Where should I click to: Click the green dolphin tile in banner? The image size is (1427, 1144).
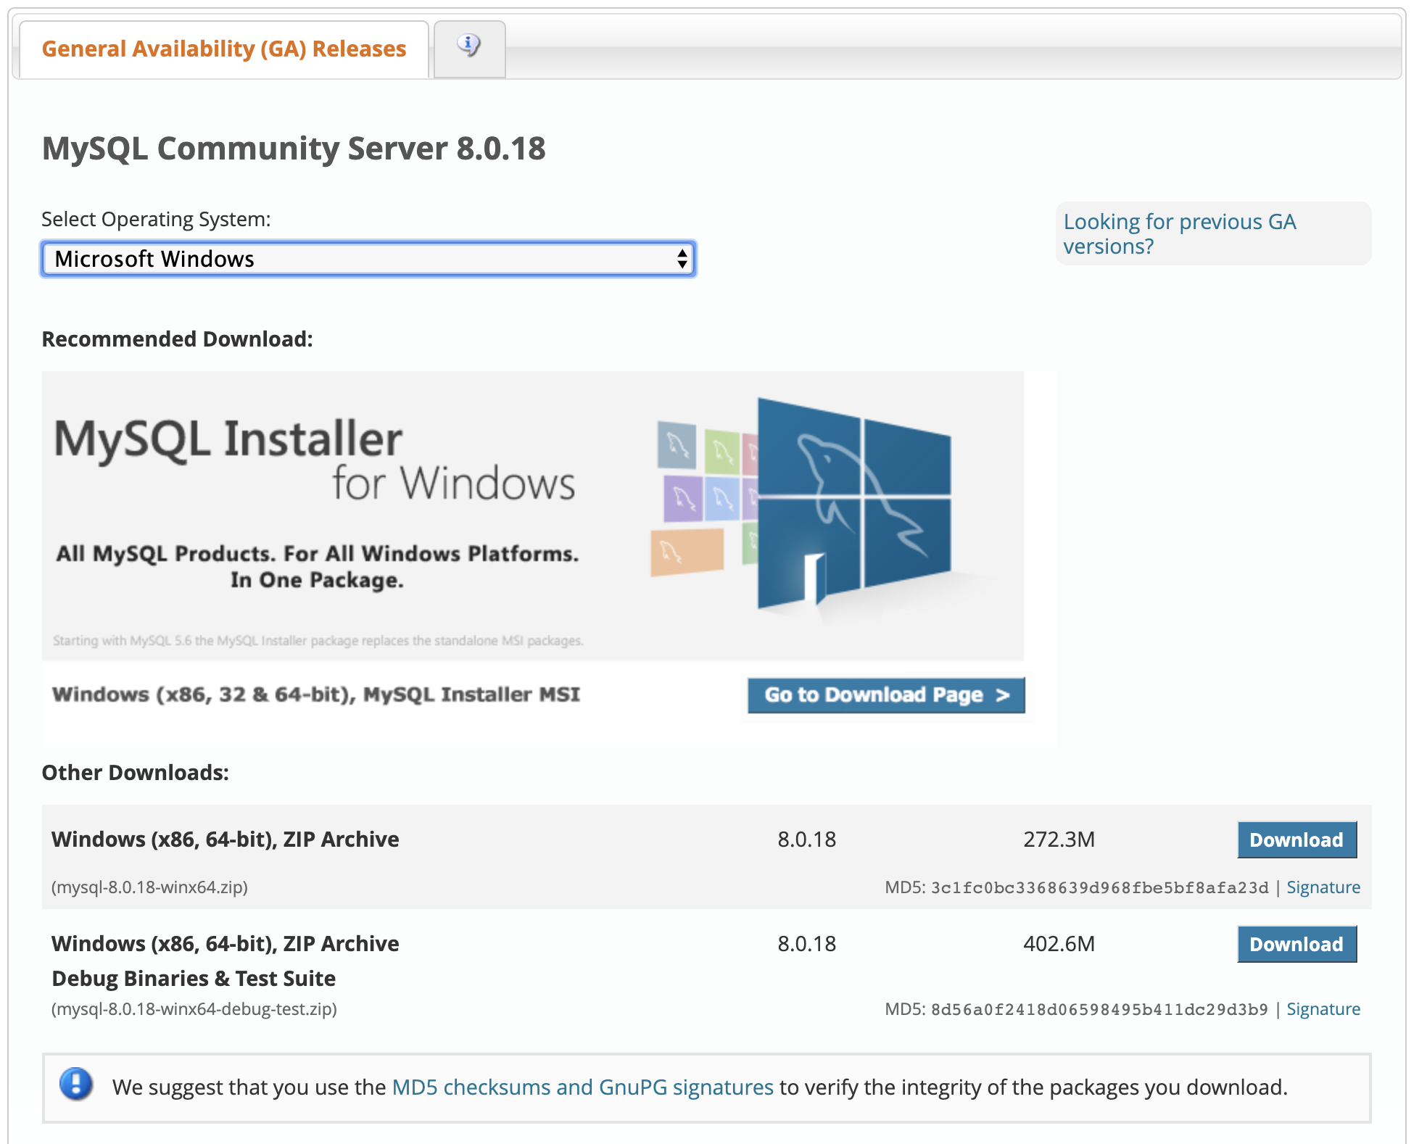[x=721, y=452]
